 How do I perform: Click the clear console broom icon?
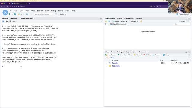click(101, 22)
